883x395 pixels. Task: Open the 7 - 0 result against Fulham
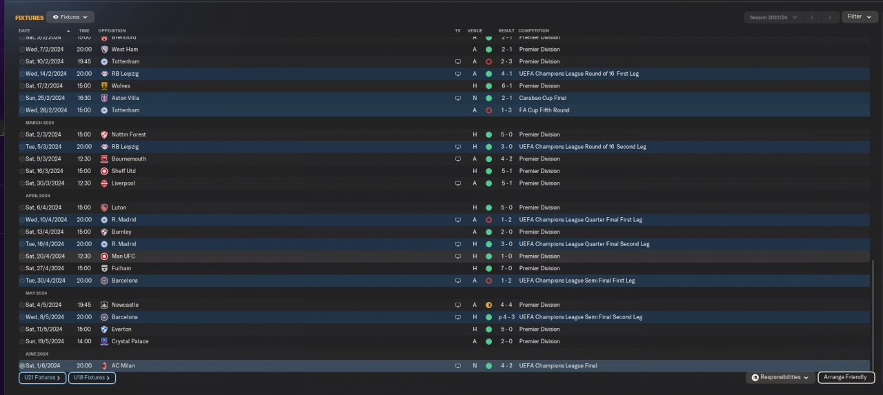pyautogui.click(x=506, y=268)
